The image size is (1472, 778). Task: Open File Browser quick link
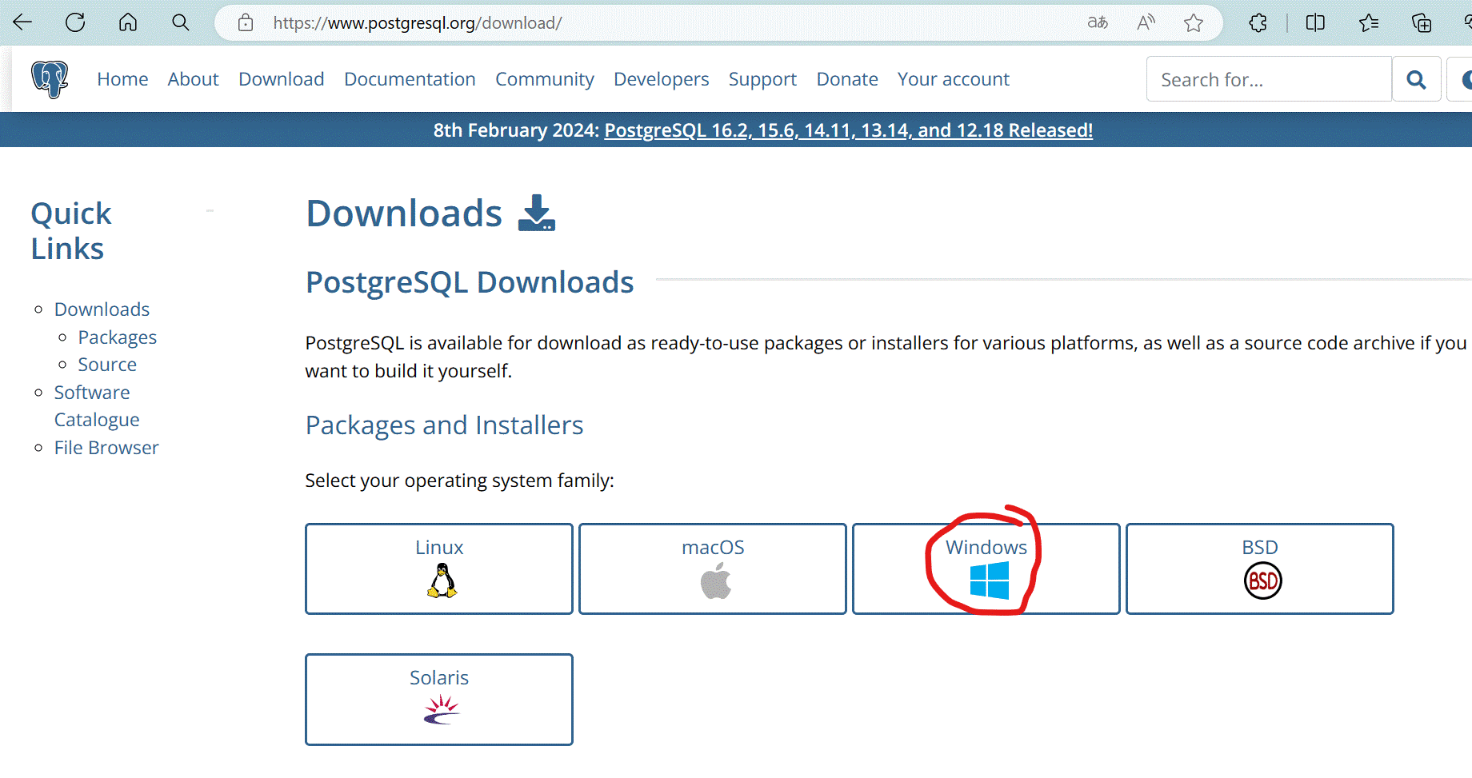[106, 448]
